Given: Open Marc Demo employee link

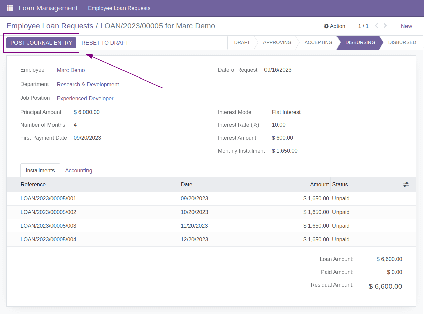Looking at the screenshot, I should 71,70.
